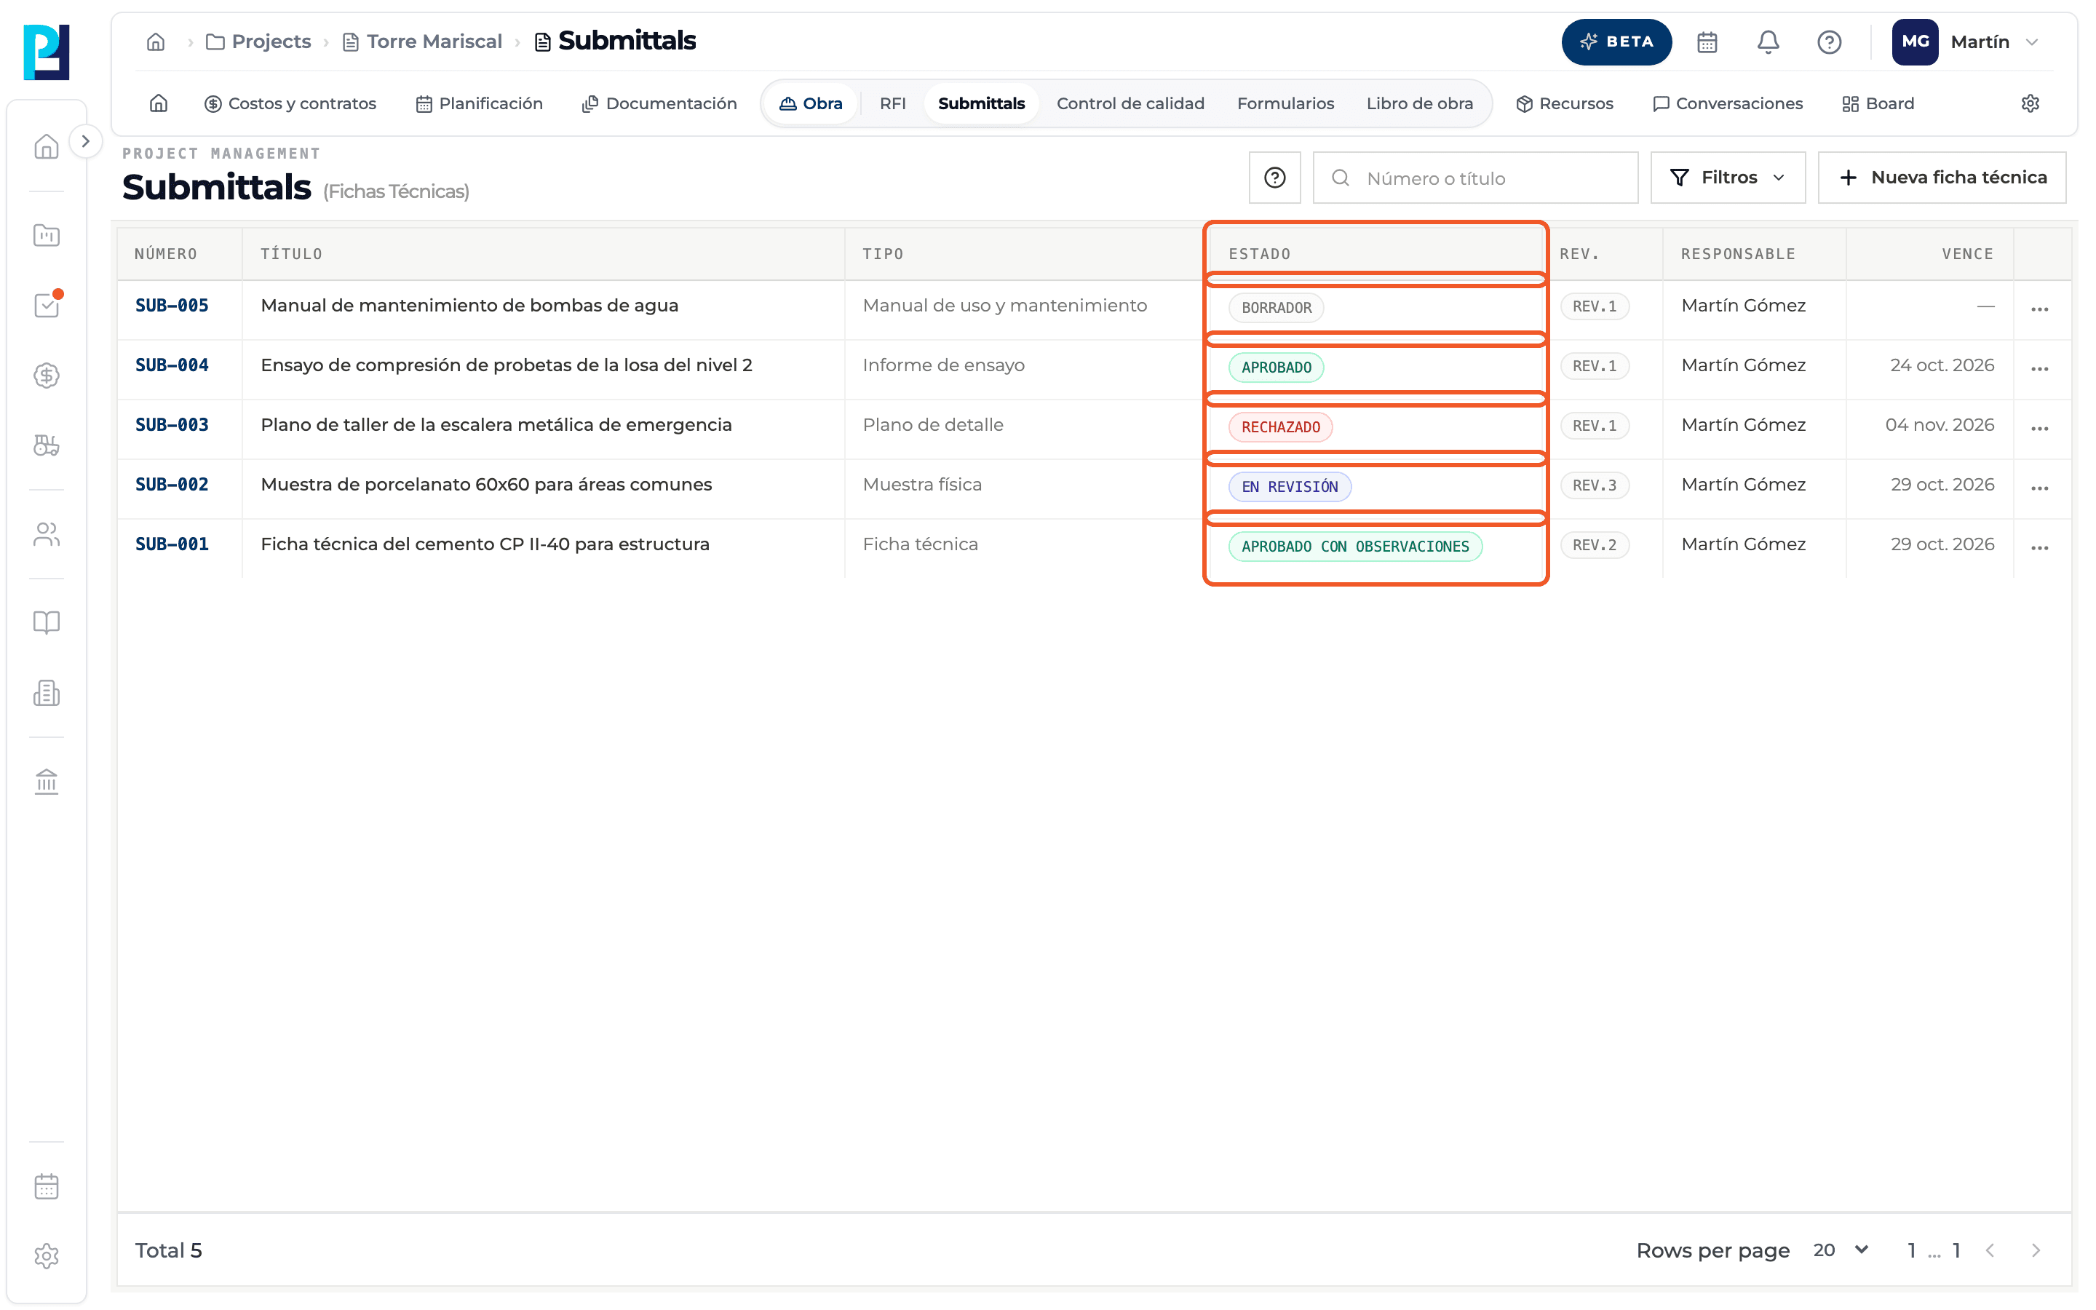Click the EN REVISIÓN status badge
2096x1310 pixels.
point(1289,487)
